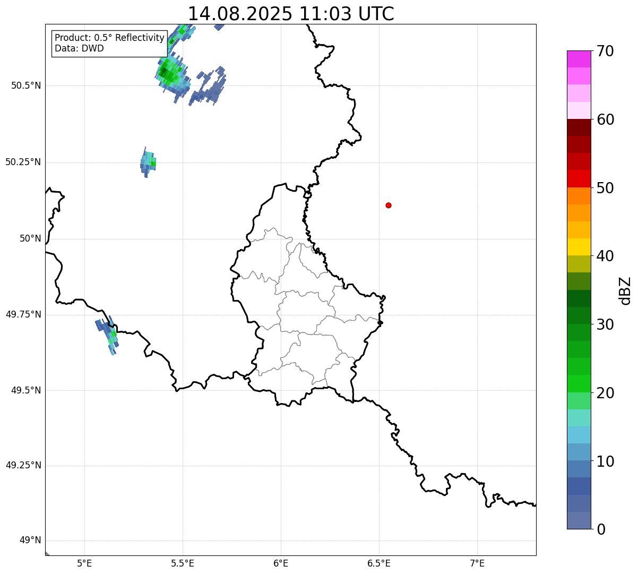Click the 7°E longitude label
This screenshot has height=574, width=638.
click(477, 563)
